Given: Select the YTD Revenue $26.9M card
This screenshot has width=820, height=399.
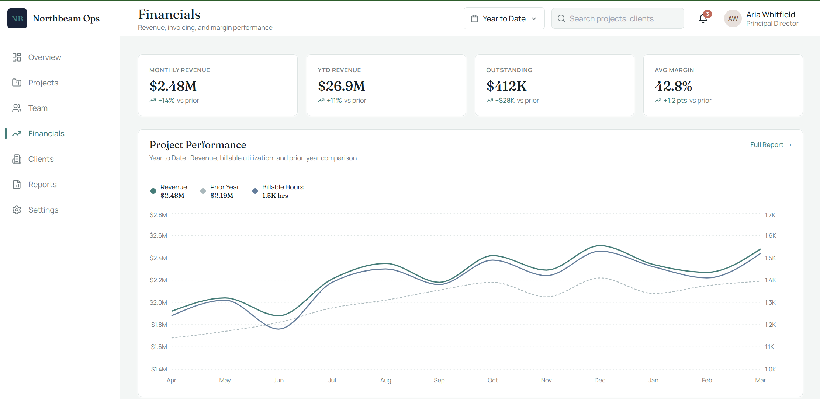Looking at the screenshot, I should 386,85.
